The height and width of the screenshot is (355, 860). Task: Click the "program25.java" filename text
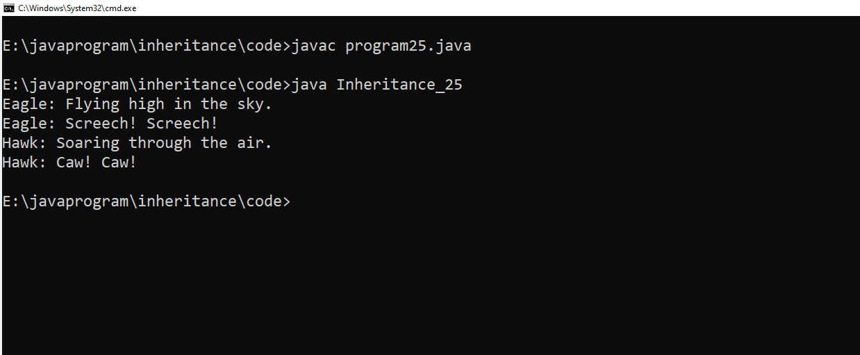[x=408, y=46]
